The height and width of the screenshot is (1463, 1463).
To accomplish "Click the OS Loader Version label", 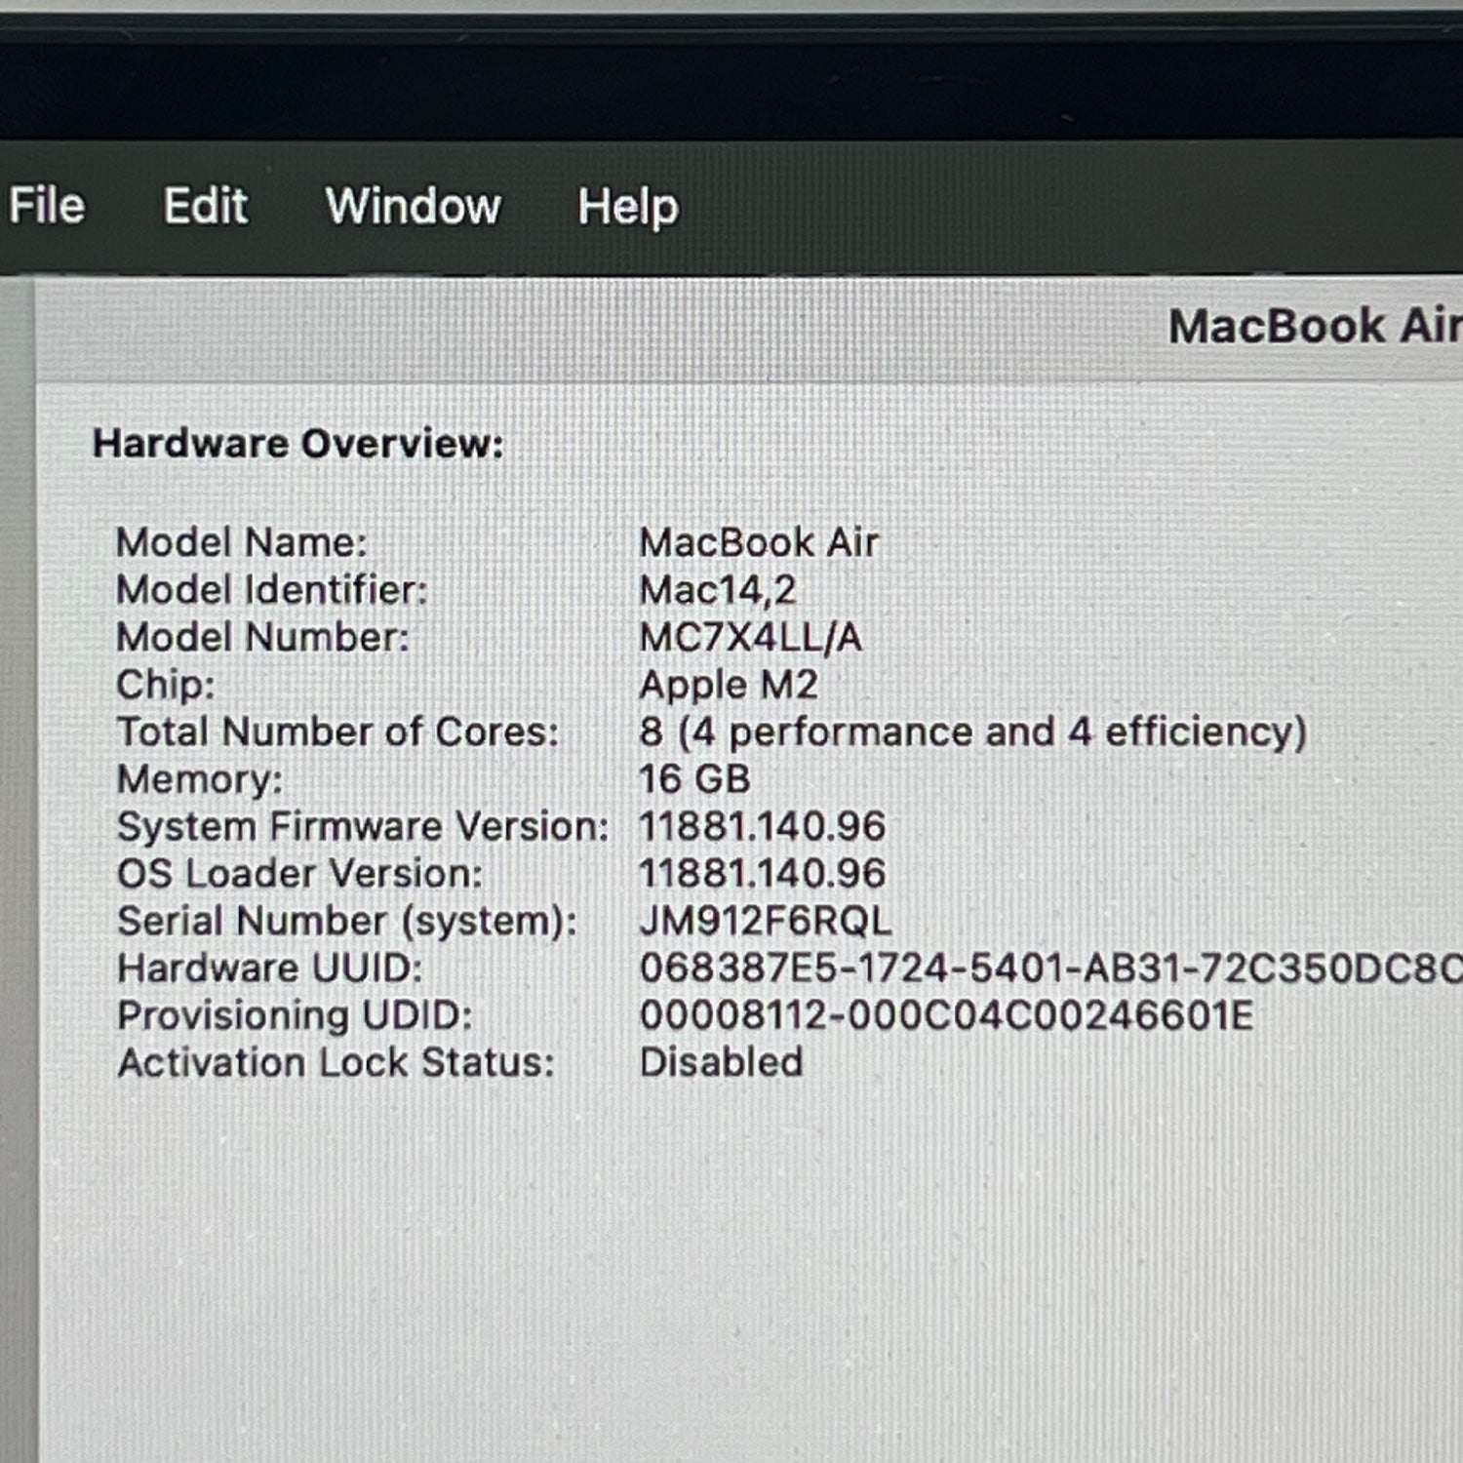I will (x=299, y=874).
